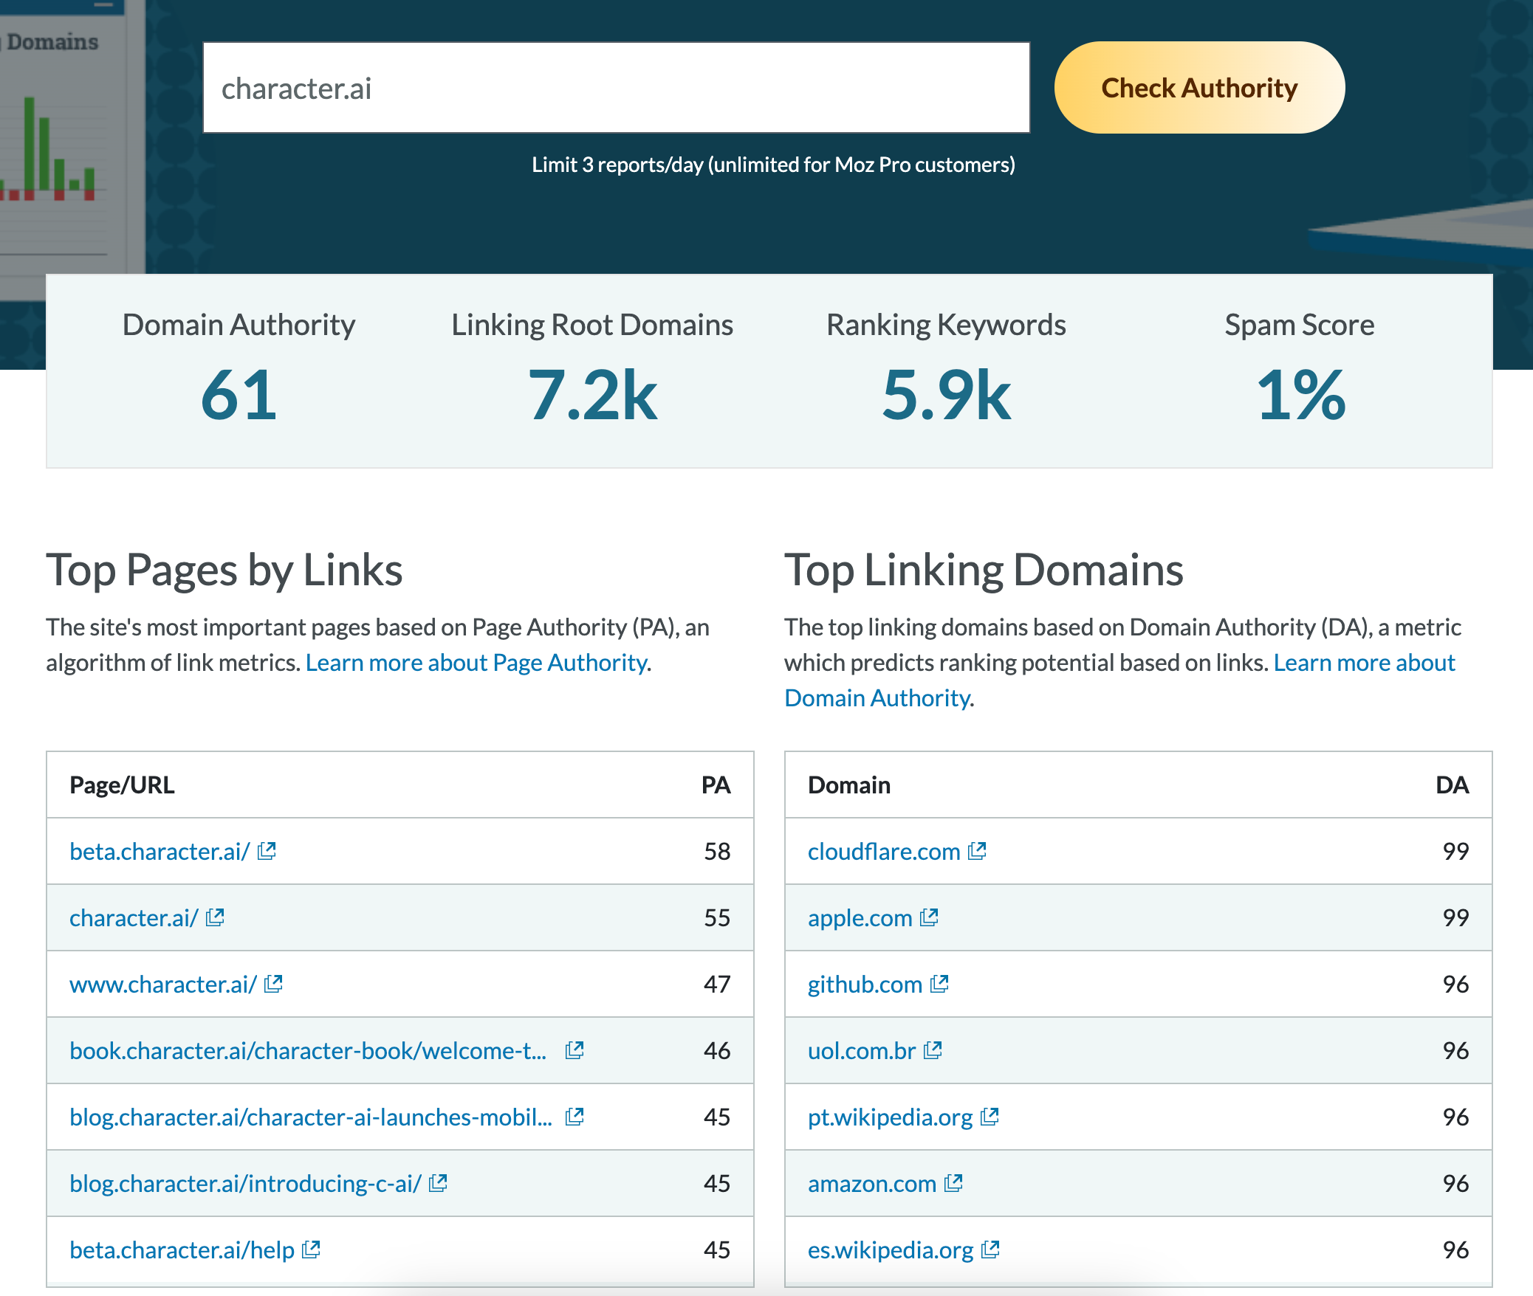The image size is (1533, 1296).
Task: Click external link icon beside beta.character.ai/help
Action: (x=311, y=1250)
